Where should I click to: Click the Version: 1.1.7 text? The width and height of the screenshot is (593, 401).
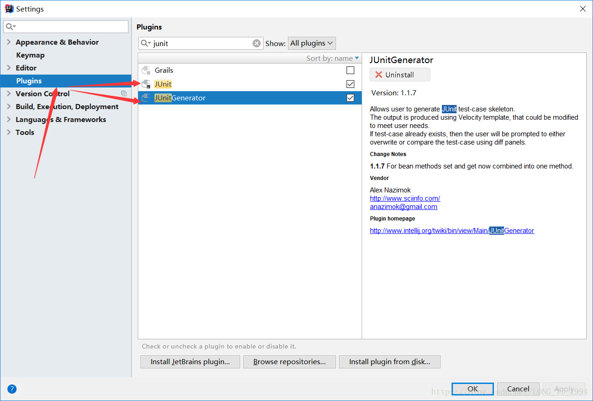coord(394,93)
